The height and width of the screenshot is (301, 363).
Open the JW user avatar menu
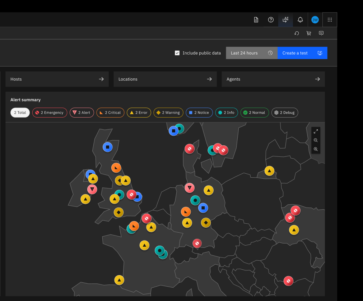(x=315, y=20)
